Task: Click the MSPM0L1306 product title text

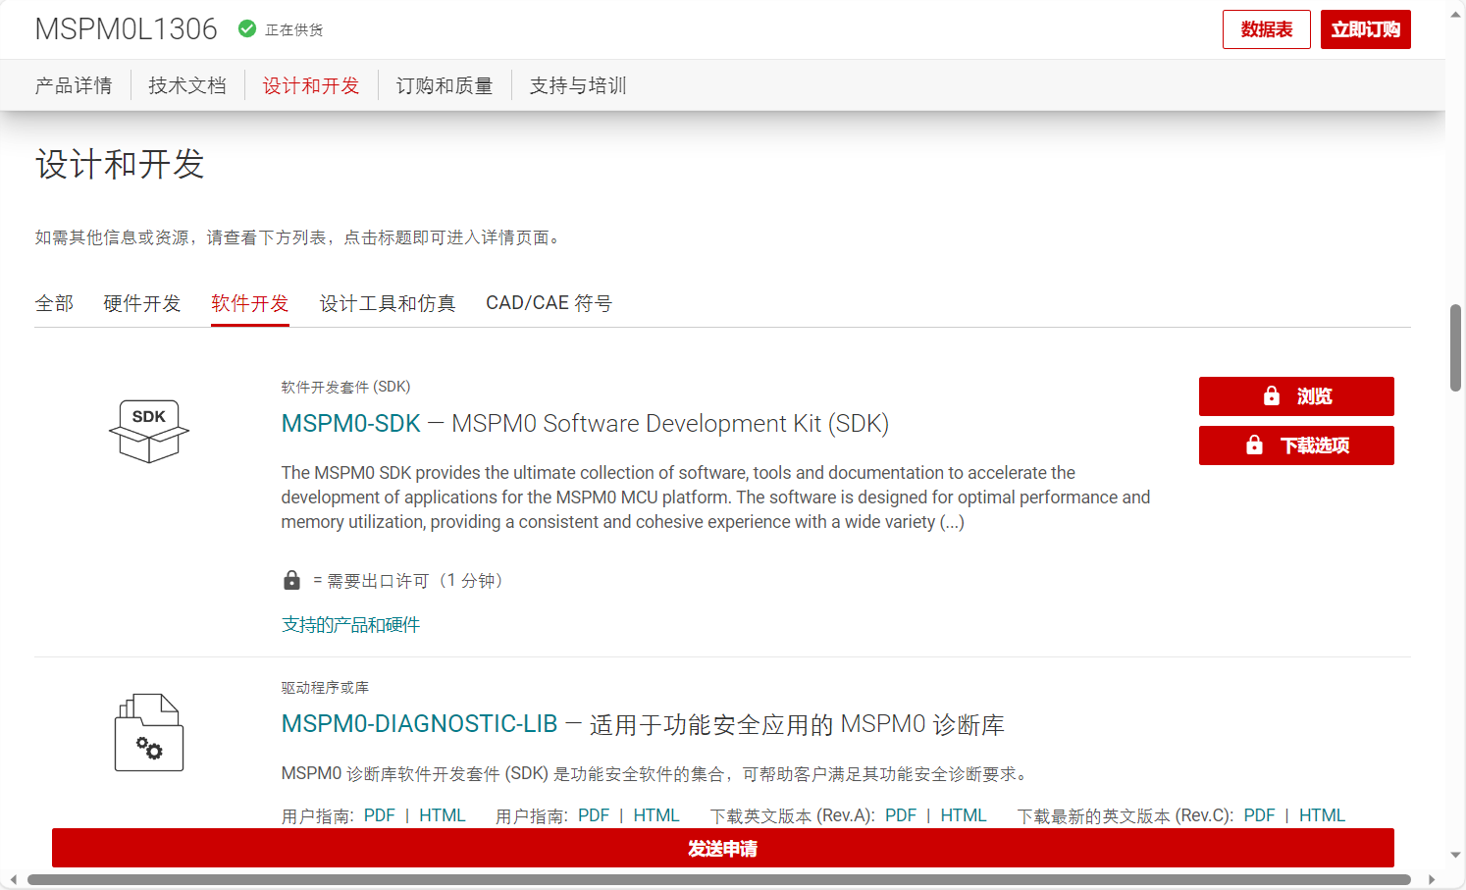Action: pos(127,29)
